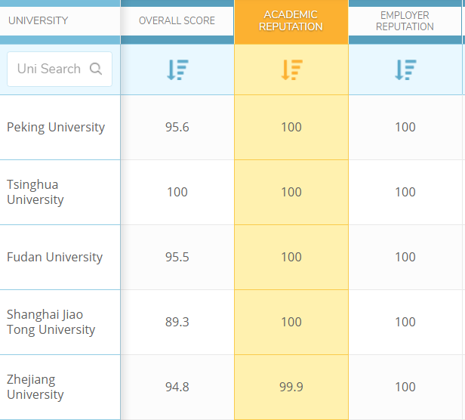Open Fudan University link
465x420 pixels.
tap(54, 257)
